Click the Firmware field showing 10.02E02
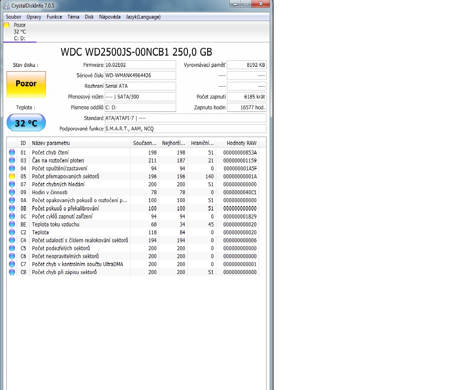 [140, 65]
